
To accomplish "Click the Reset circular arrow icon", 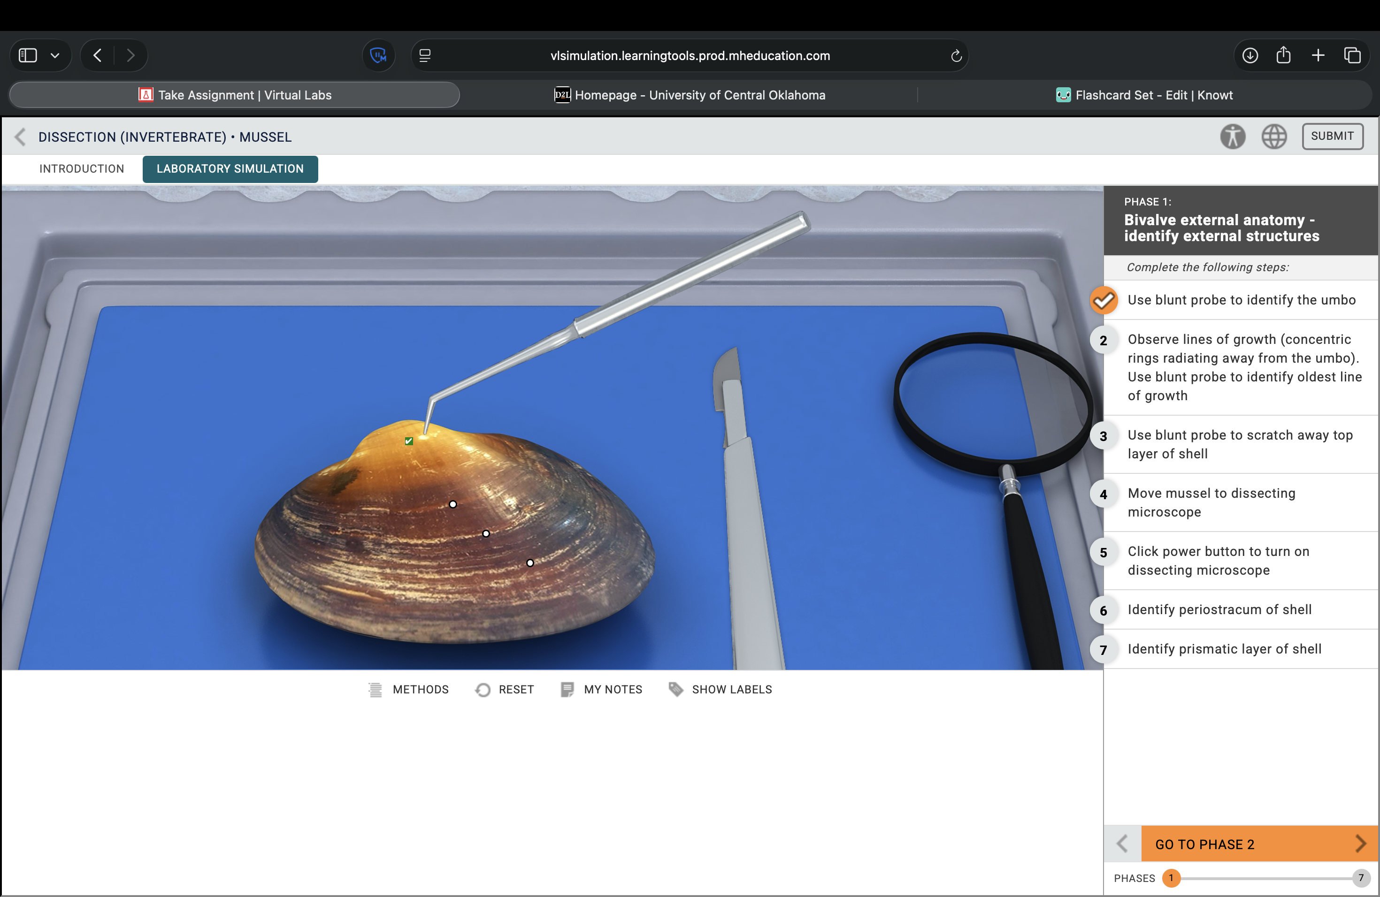I will 483,690.
